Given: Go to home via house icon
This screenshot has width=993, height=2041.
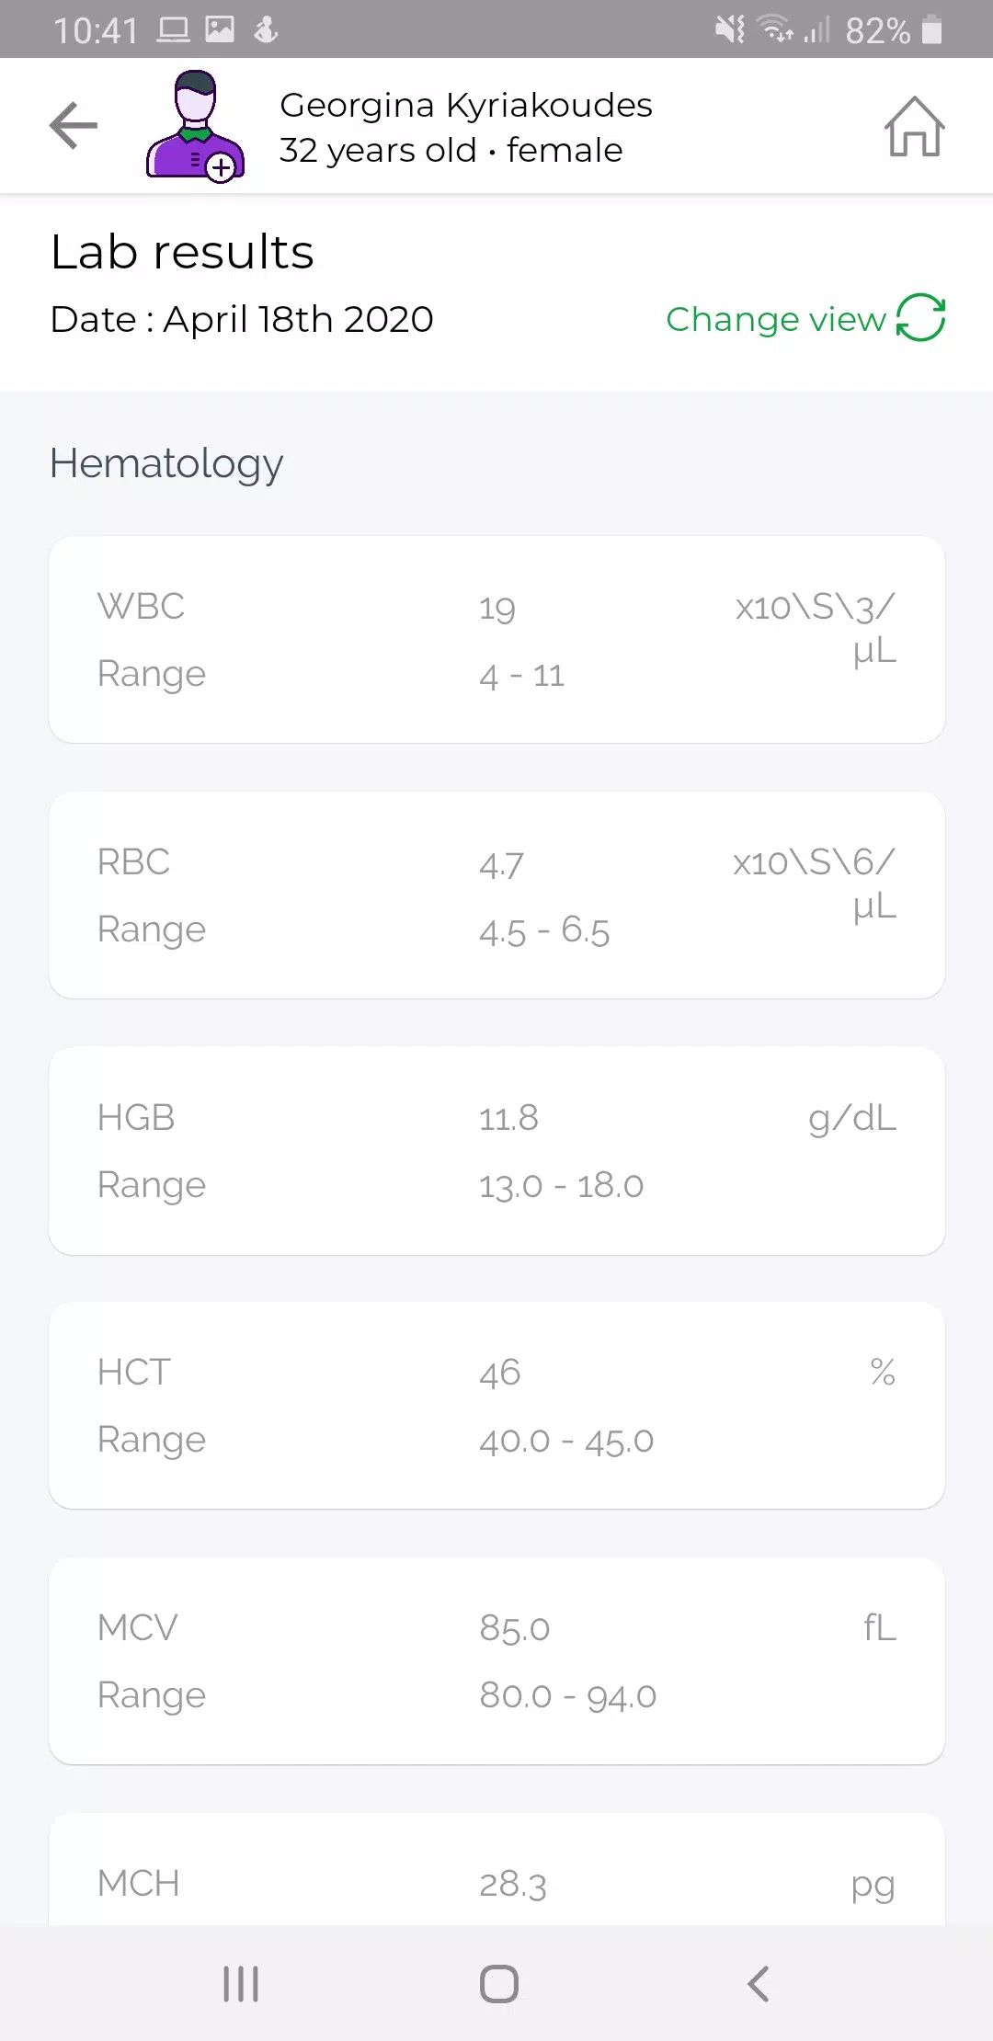Looking at the screenshot, I should (x=915, y=127).
